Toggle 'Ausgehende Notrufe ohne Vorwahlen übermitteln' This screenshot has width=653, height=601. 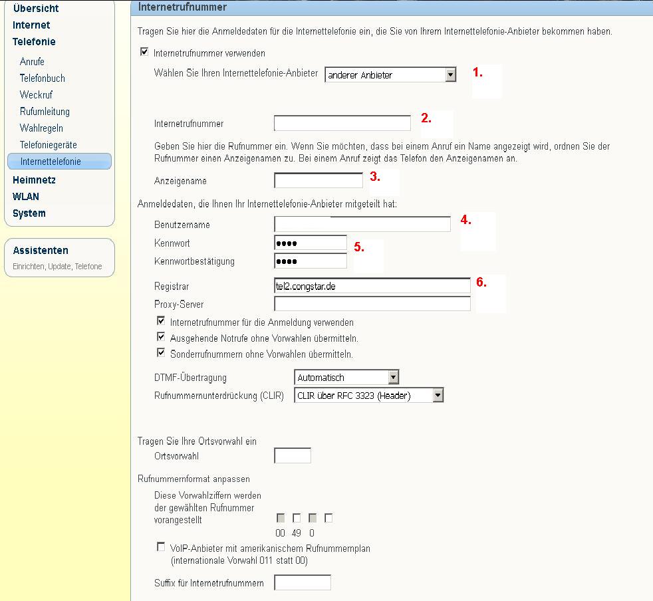(161, 337)
